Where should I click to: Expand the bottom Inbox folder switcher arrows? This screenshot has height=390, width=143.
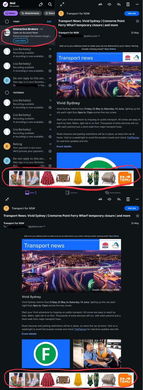(x=36, y=193)
